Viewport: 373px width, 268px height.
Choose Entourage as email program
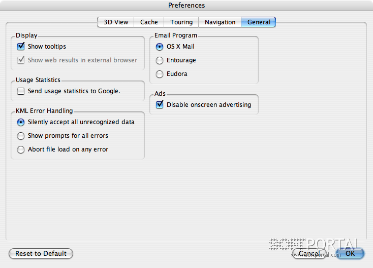point(160,60)
